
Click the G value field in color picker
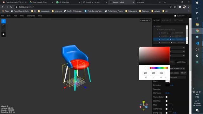point(154,73)
